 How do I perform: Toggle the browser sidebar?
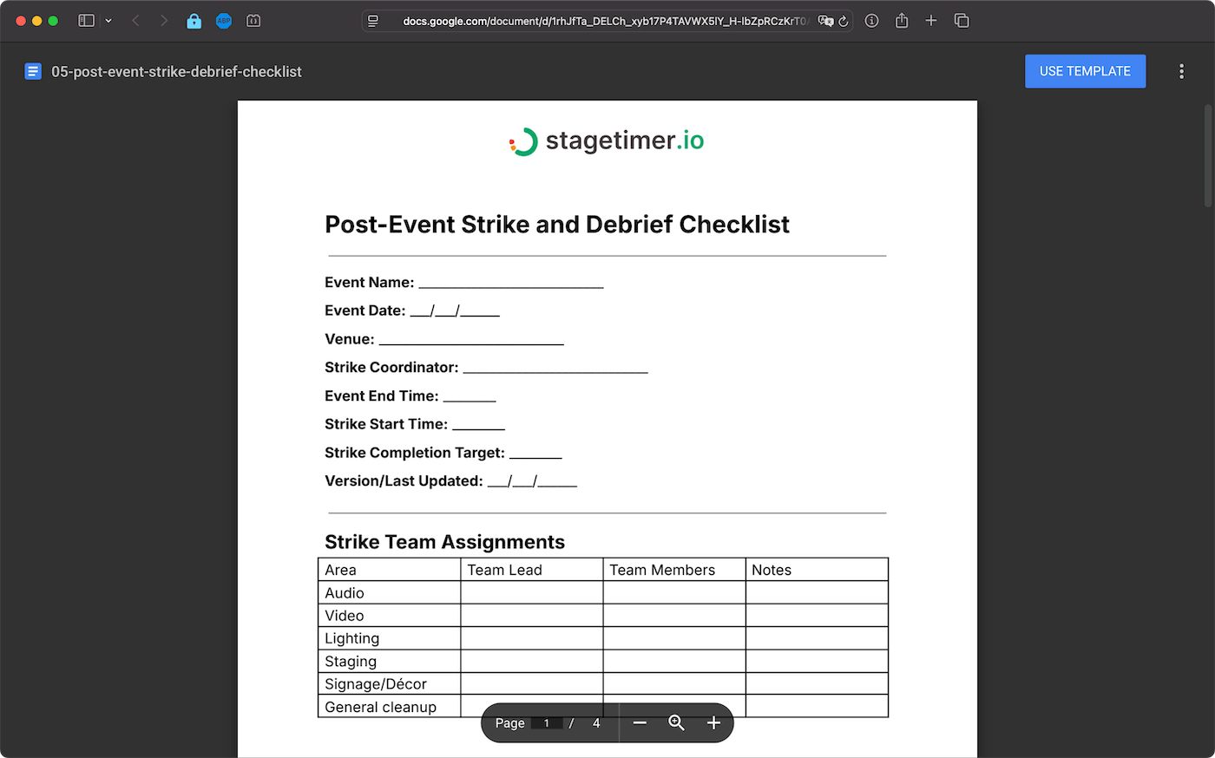click(86, 20)
